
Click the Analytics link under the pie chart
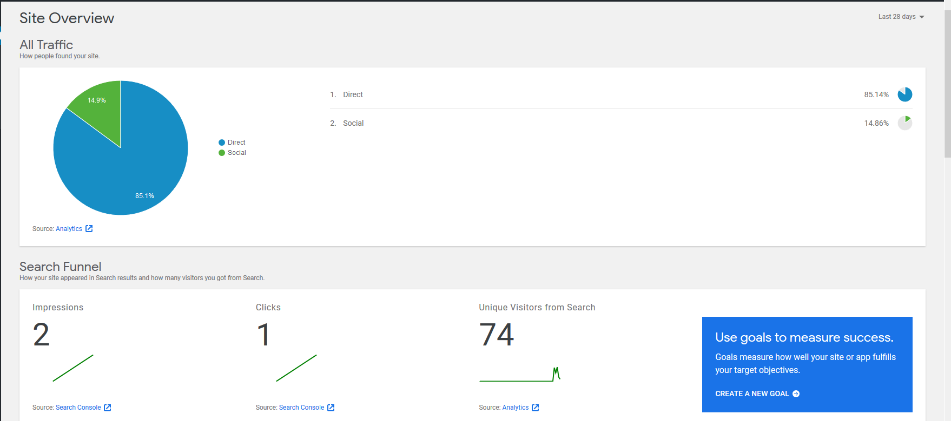click(x=69, y=229)
